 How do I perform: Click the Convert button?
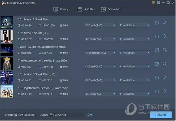click(161, 115)
